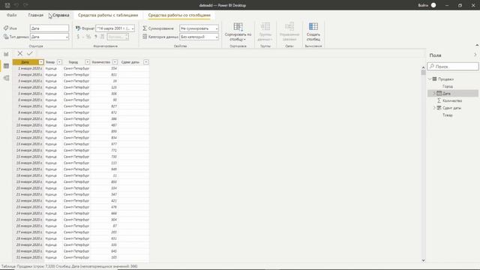Switch to the Главная tab

35,15
